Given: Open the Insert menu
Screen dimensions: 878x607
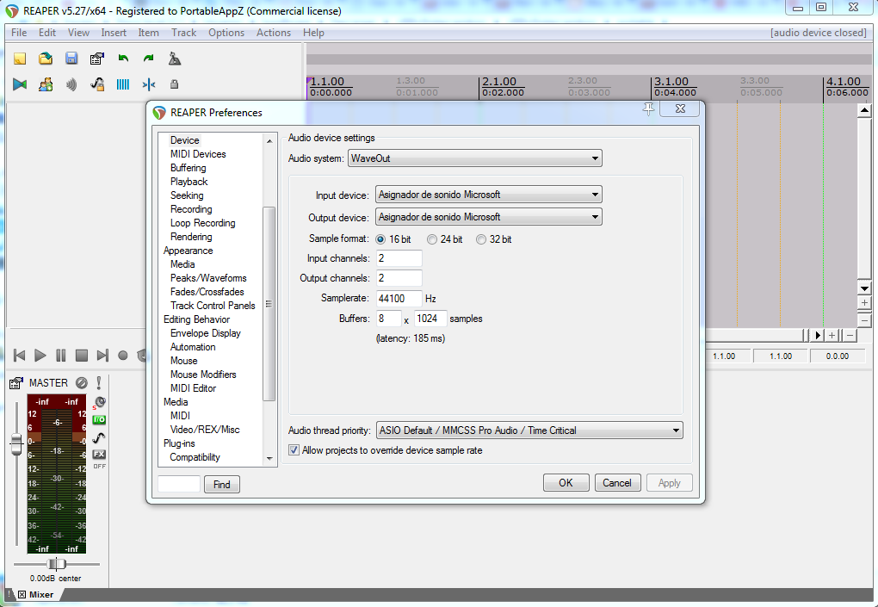Looking at the screenshot, I should pos(114,33).
